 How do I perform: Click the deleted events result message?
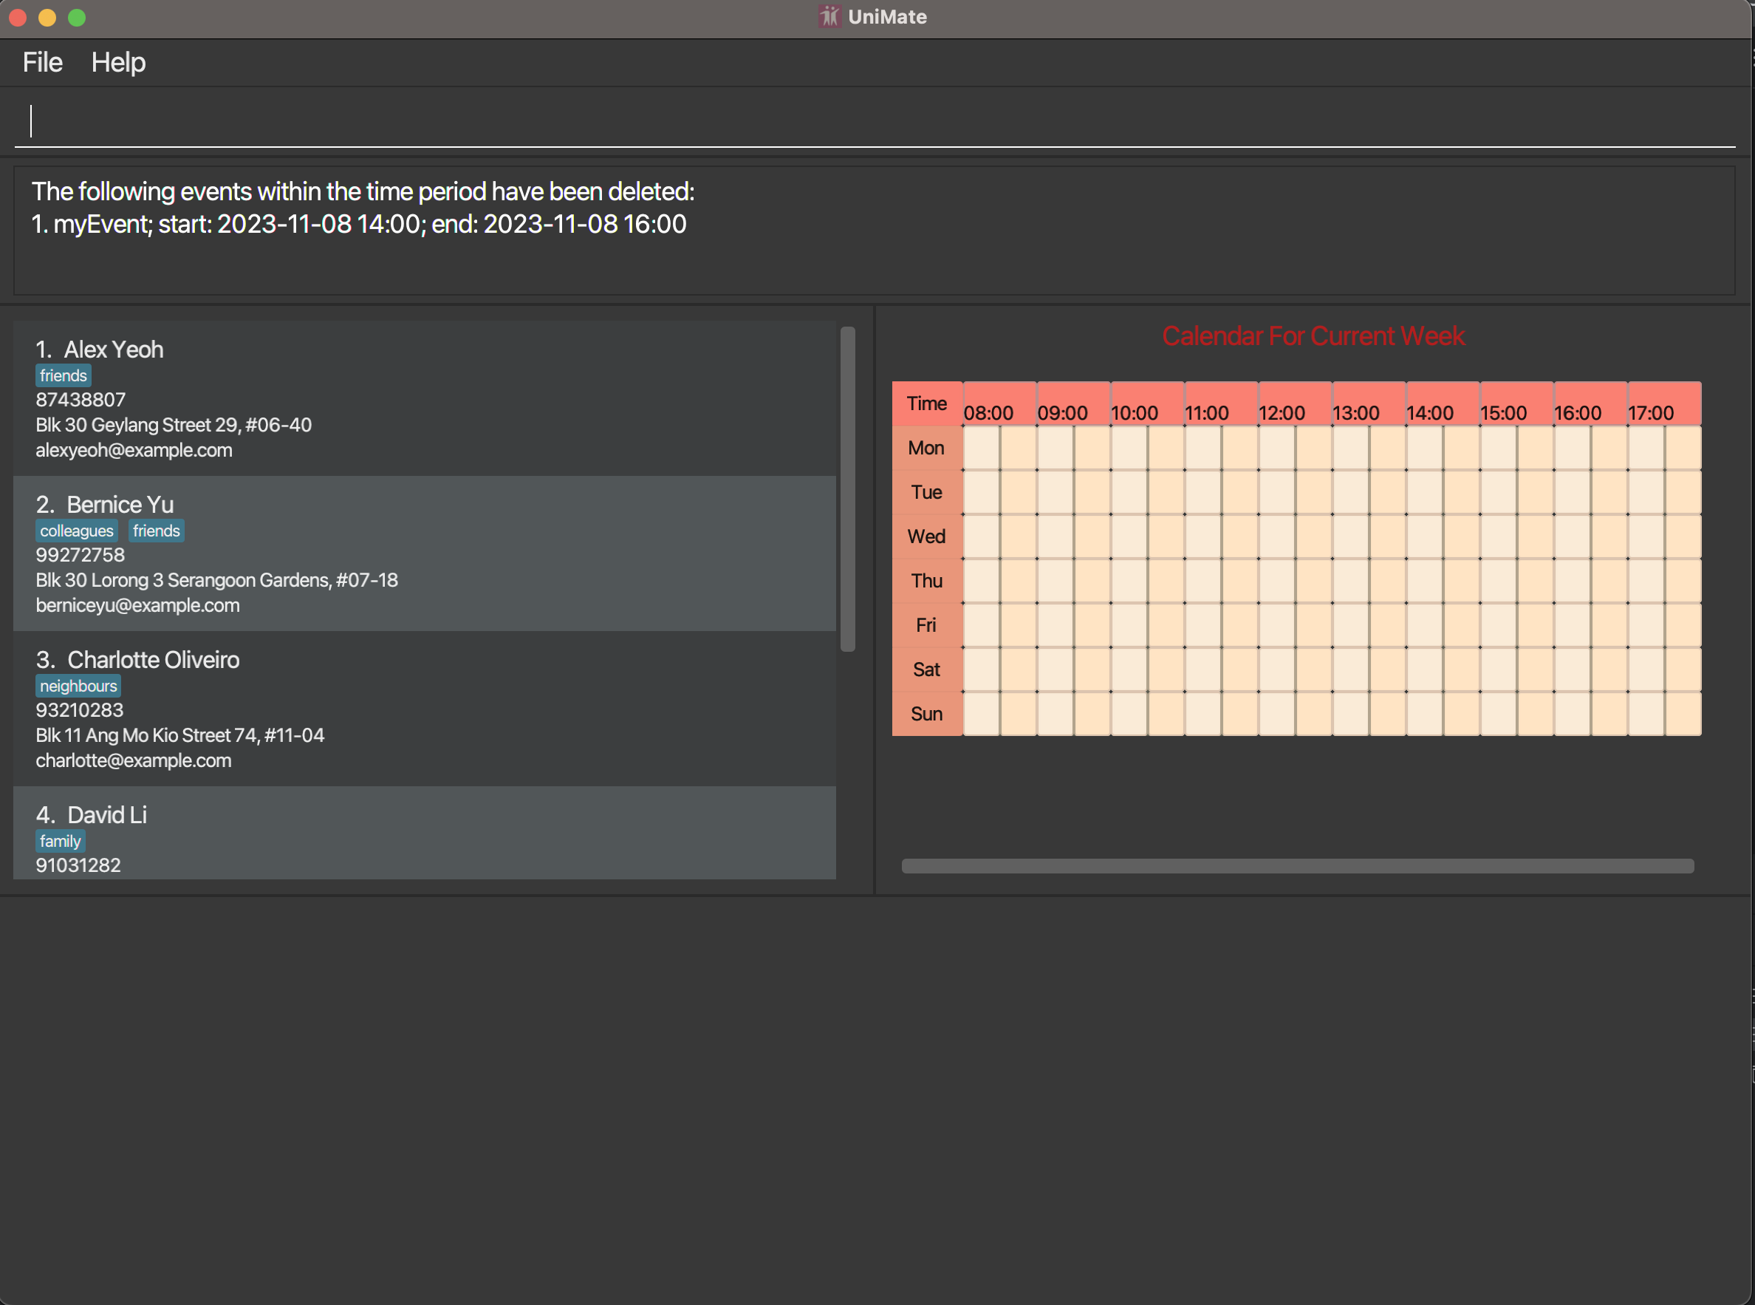tap(875, 231)
